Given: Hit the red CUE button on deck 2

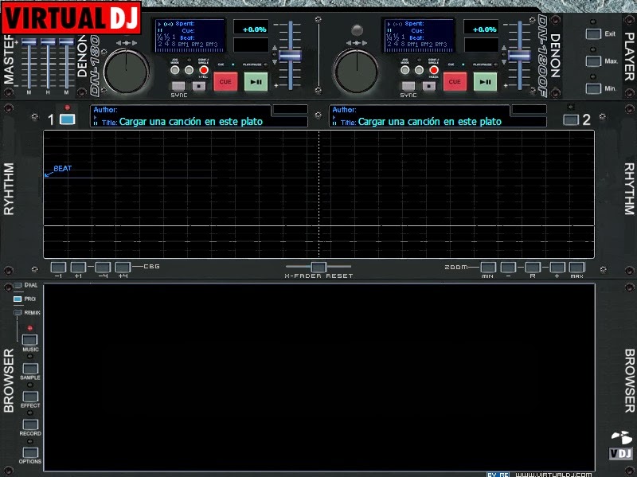Looking at the screenshot, I should coord(455,82).
